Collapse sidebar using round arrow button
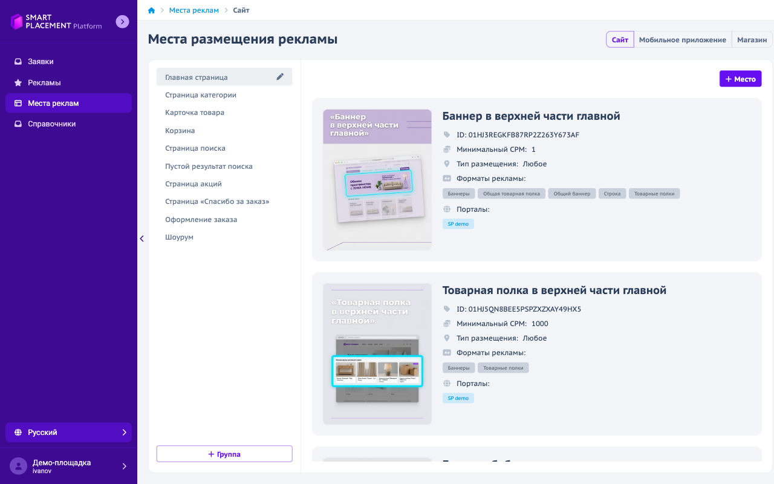 coord(122,22)
